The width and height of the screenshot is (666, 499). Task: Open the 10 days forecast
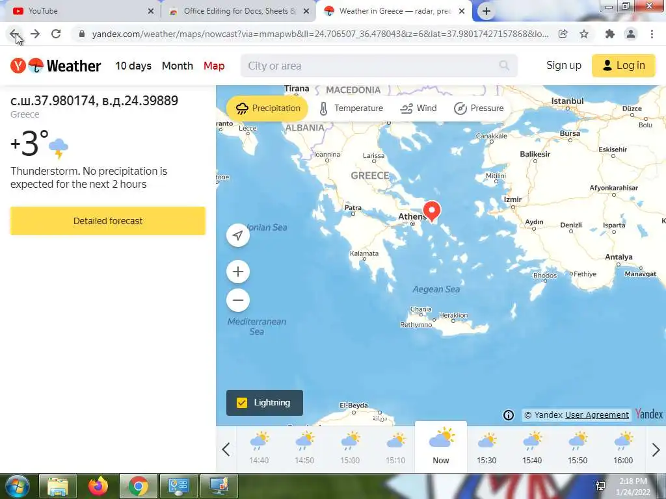(x=133, y=66)
